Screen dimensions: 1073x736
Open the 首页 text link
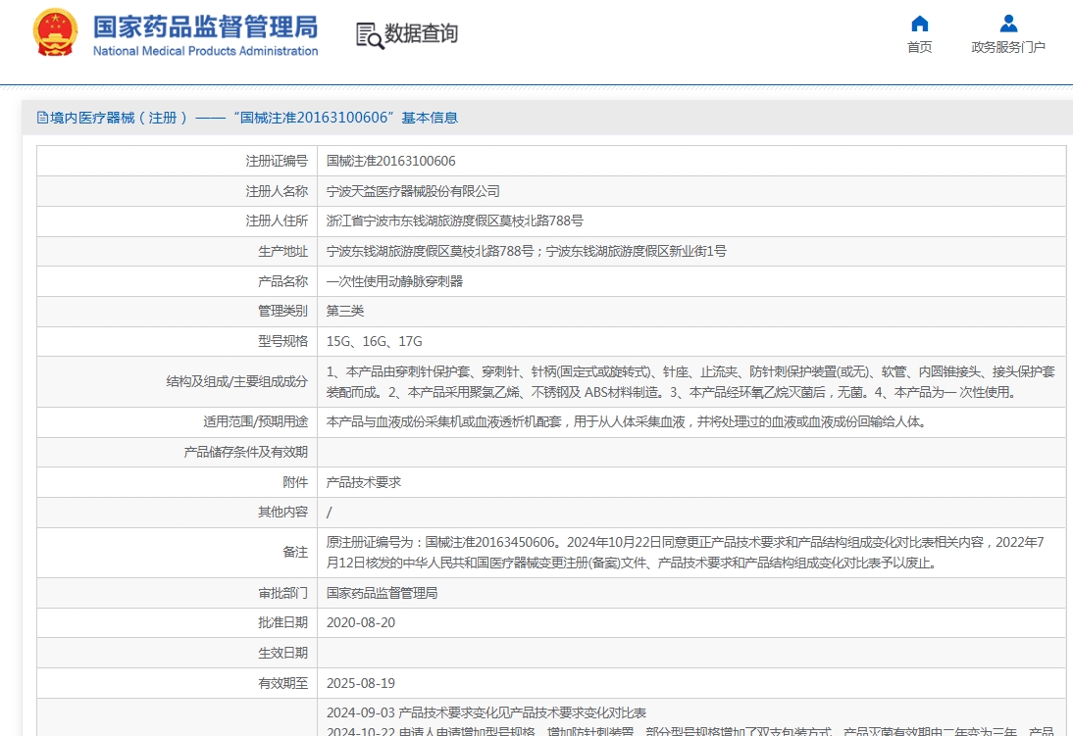click(x=920, y=47)
